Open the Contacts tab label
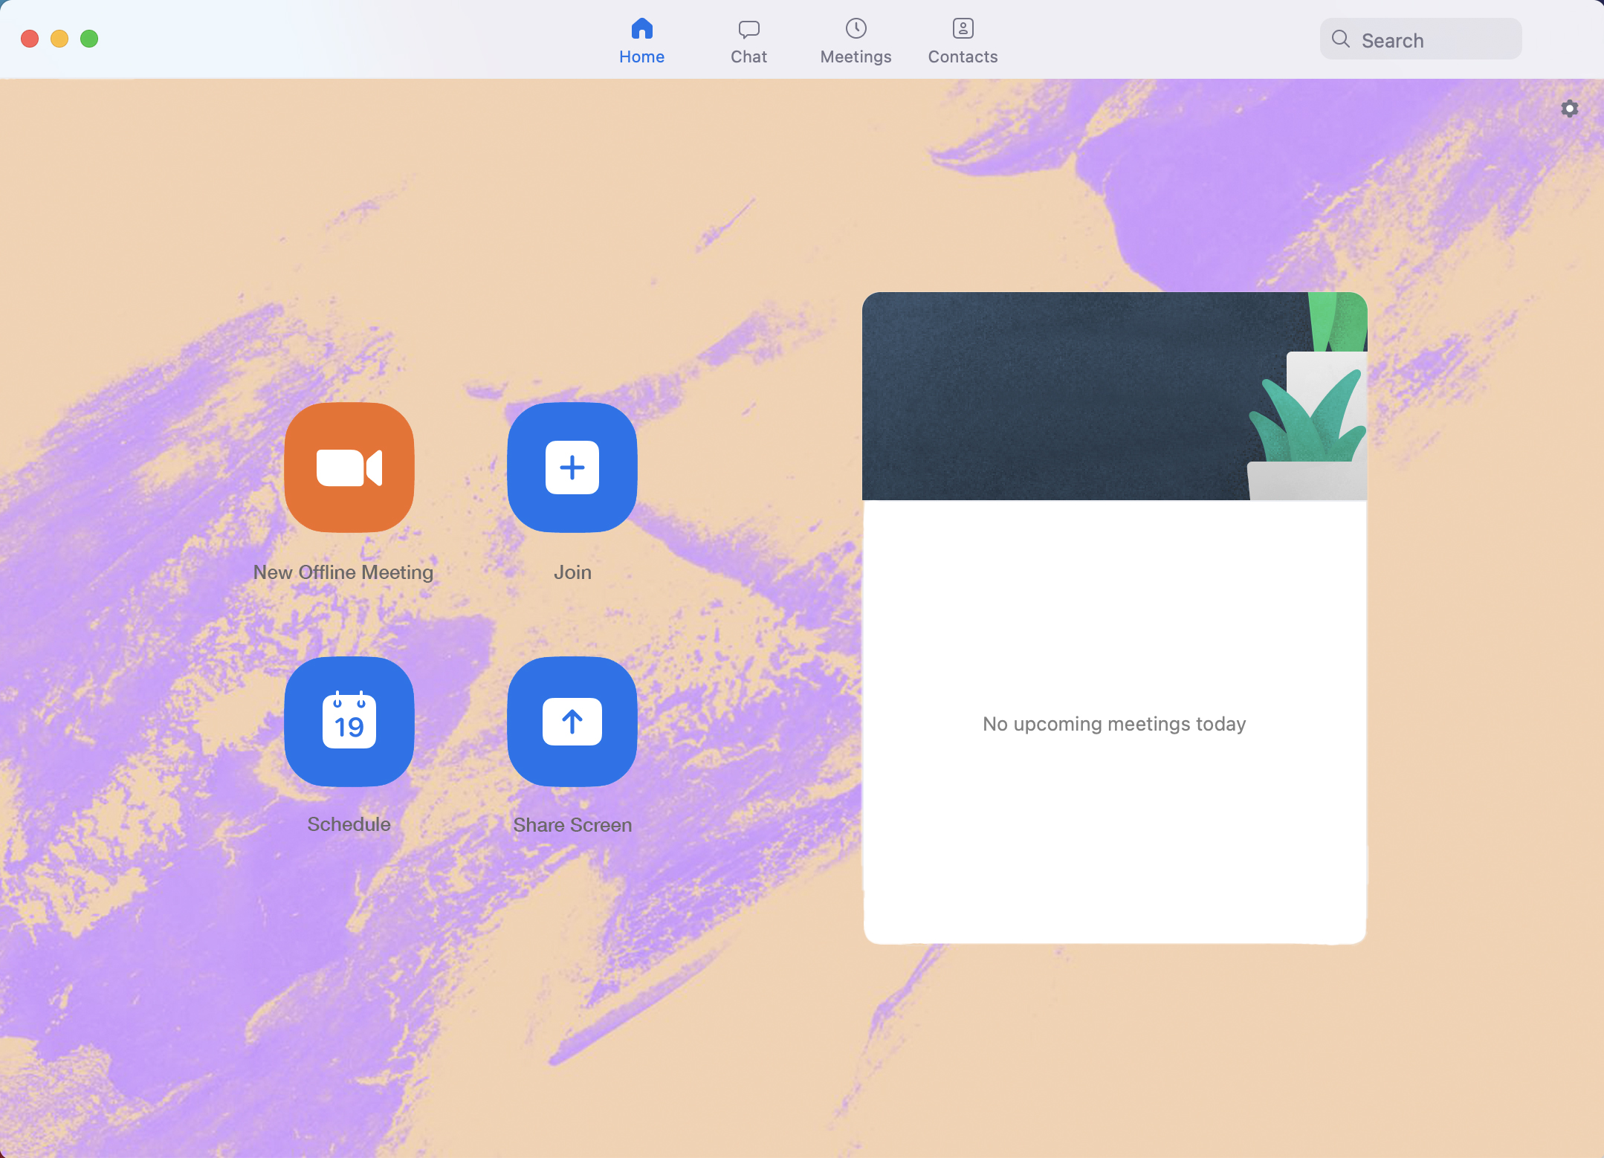Viewport: 1604px width, 1158px height. (x=963, y=57)
